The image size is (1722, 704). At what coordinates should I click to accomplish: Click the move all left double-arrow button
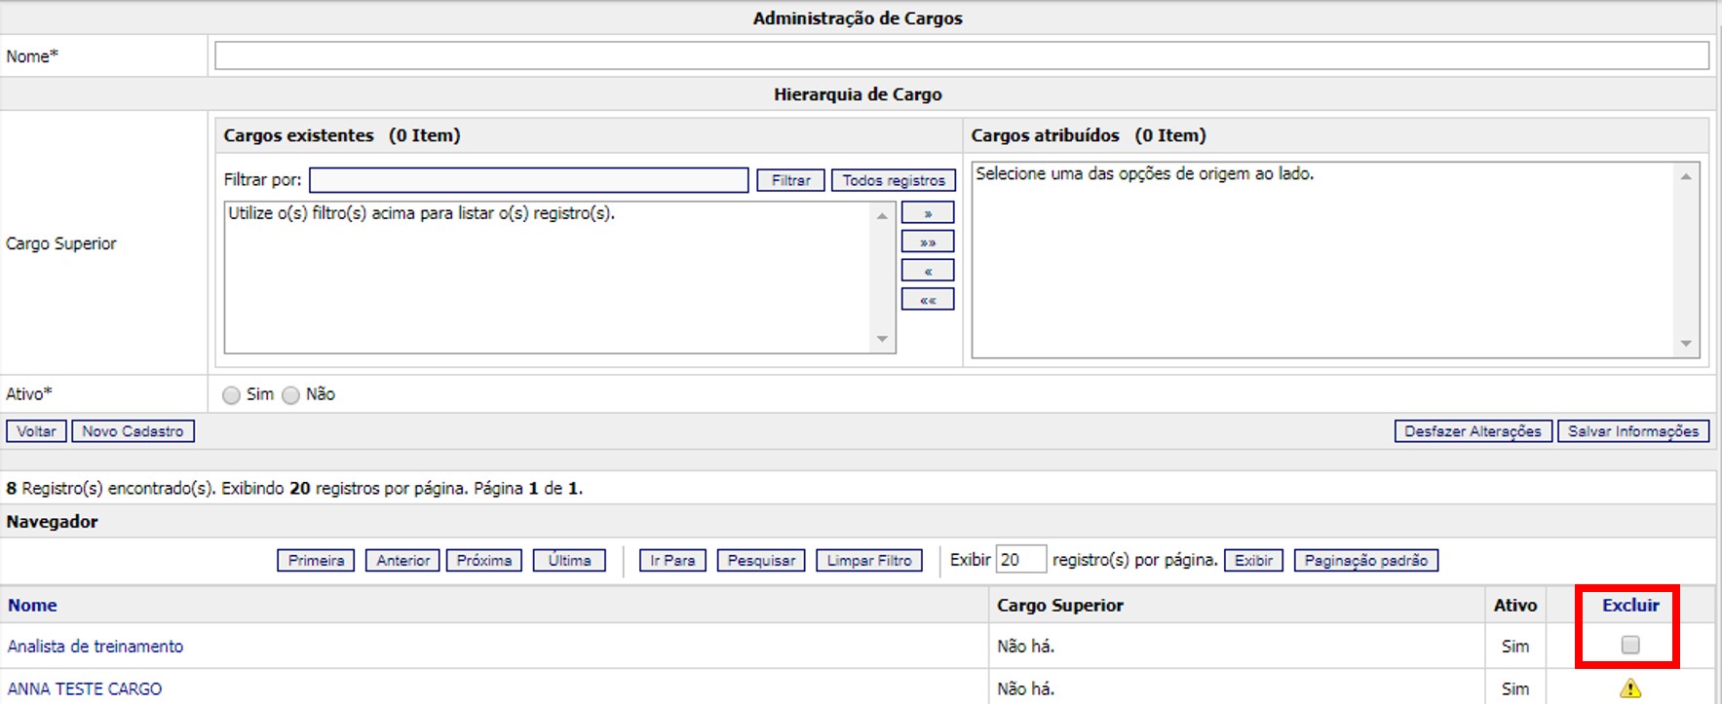coord(927,300)
